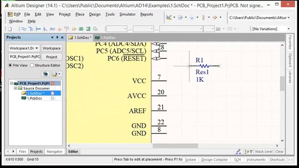Open the SCH panel button
Viewport: 299px width, 168px height.
(x=237, y=160)
